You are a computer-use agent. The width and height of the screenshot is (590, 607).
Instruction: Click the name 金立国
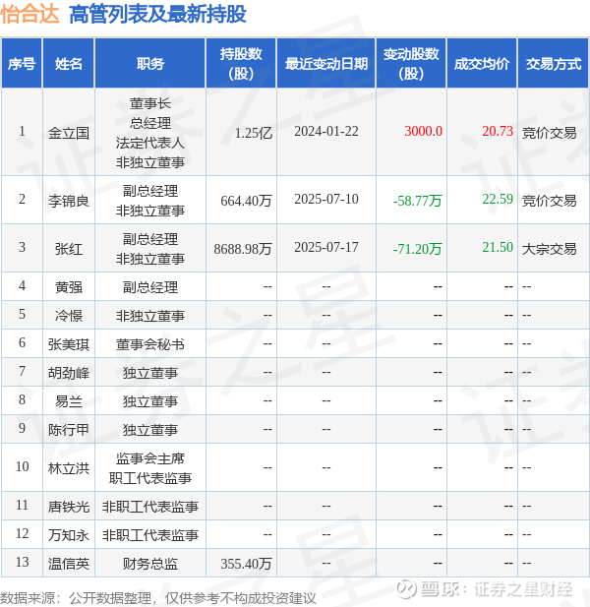click(69, 133)
